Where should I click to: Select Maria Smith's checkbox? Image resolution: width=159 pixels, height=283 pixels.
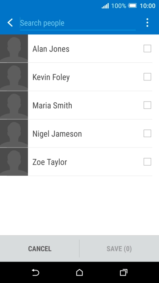tap(147, 105)
